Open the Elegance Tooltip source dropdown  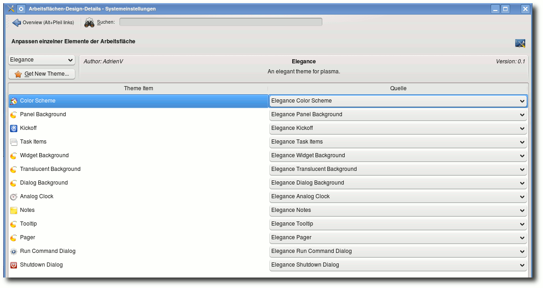(x=398, y=224)
